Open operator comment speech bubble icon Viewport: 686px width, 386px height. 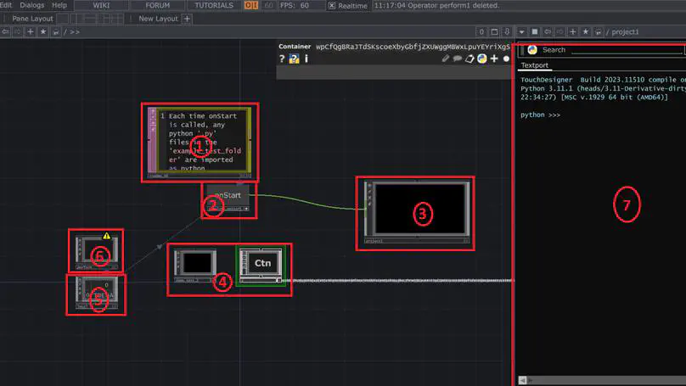(x=457, y=59)
